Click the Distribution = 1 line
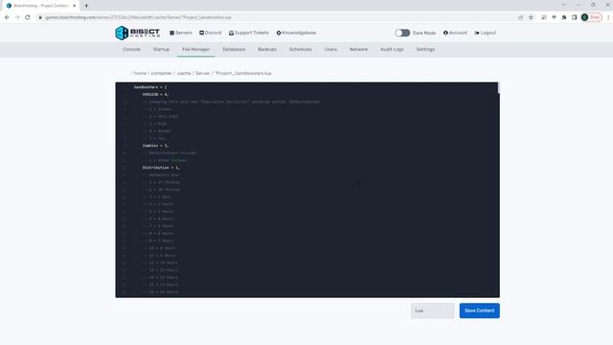Screen dimensions: 613x345 point(161,168)
